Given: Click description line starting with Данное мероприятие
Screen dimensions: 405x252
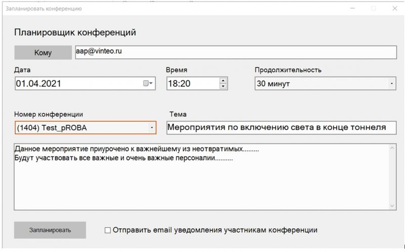Looking at the screenshot, I should click(137, 149).
